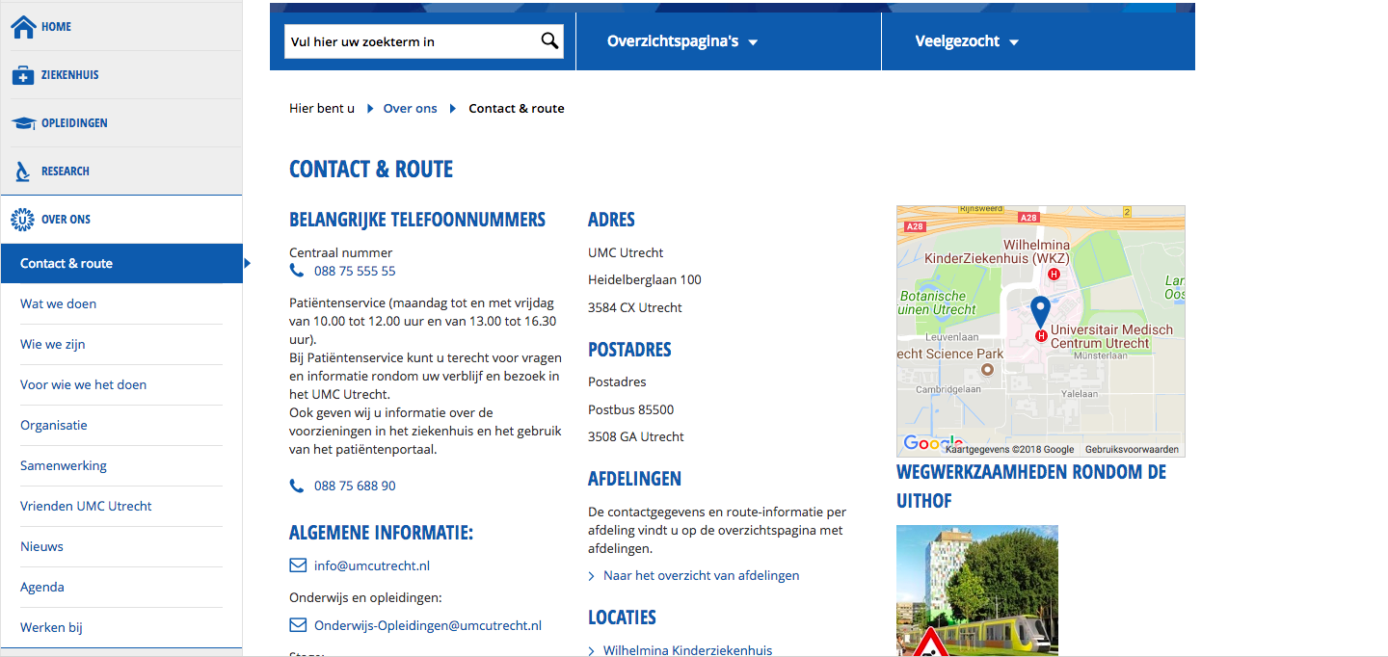
Task: Click the Research microscope icon
Action: [23, 171]
